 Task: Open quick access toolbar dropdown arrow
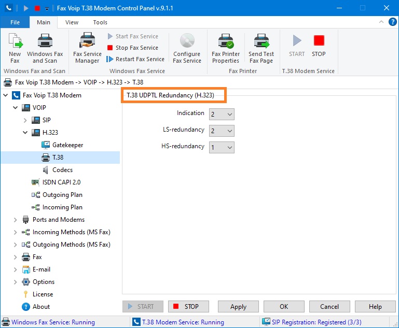click(x=47, y=9)
